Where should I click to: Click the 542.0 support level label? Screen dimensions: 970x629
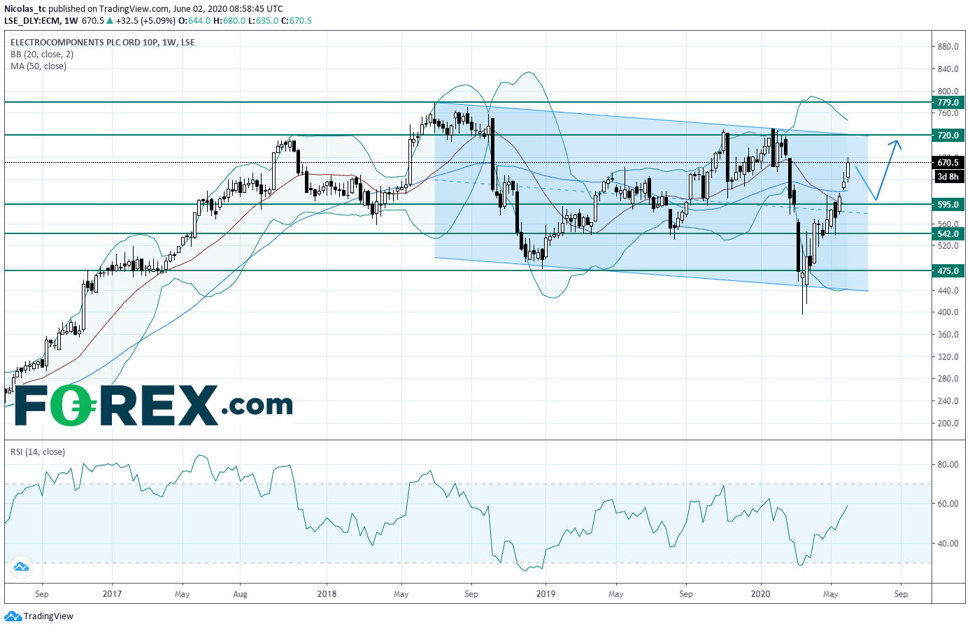click(x=948, y=233)
